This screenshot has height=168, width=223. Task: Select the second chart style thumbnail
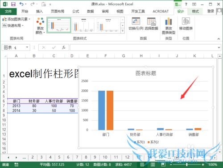pyautogui.click(x=83, y=25)
